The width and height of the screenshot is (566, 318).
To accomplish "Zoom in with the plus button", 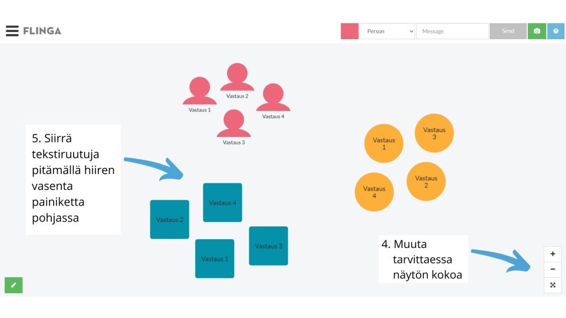I will [552, 254].
